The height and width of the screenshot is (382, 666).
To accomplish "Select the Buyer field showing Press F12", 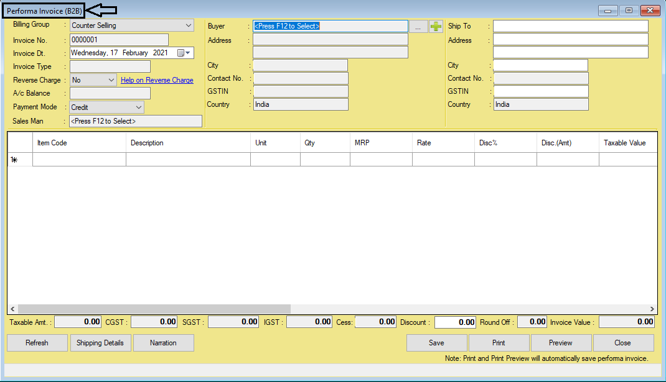I will pos(330,26).
